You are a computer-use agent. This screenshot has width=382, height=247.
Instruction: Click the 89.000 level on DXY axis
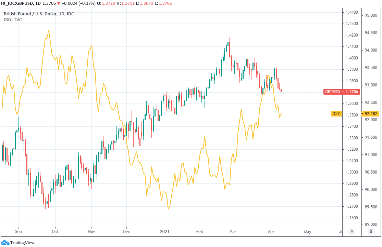point(371,224)
